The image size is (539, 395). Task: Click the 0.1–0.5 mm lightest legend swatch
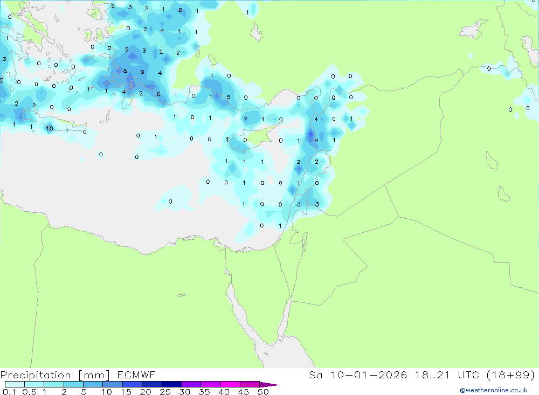click(15, 384)
